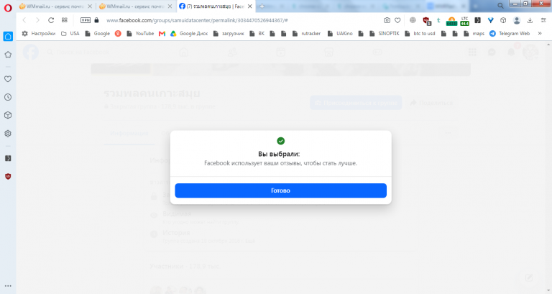This screenshot has width=552, height=294.
Task: Open the star icon in sidebar
Action: coord(8,55)
